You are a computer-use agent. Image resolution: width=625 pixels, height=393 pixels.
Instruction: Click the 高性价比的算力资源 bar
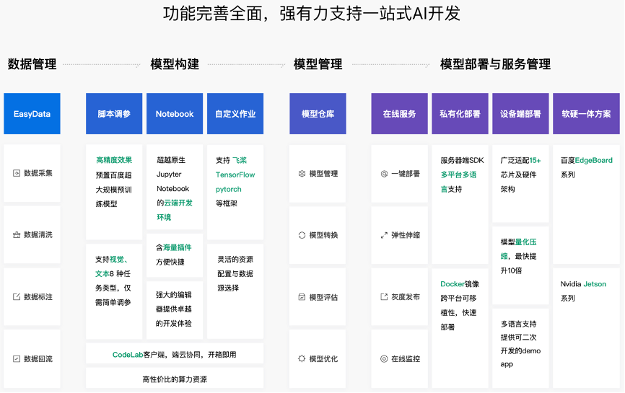(x=175, y=379)
